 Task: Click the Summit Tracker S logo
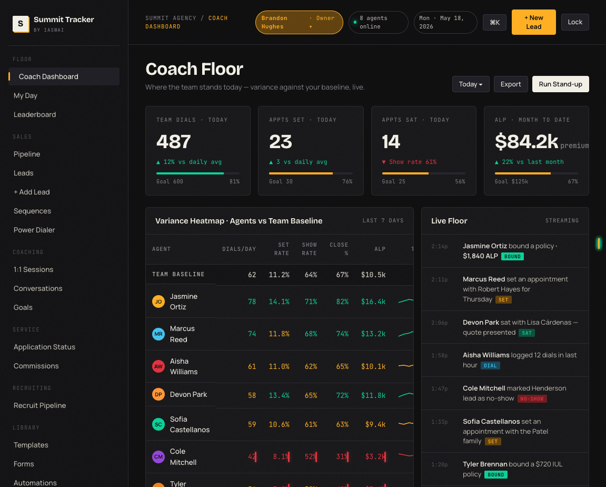(21, 24)
